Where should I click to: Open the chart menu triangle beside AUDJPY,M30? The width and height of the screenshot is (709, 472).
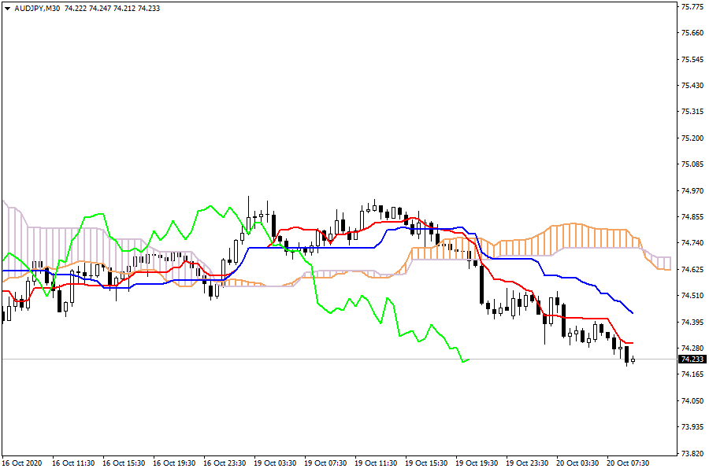point(7,8)
